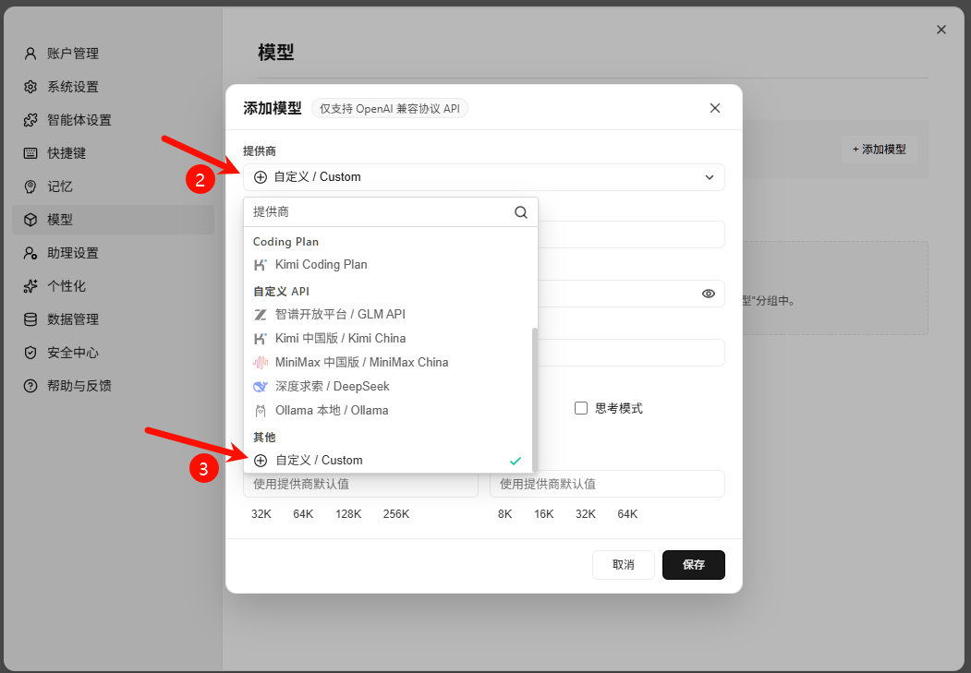Click the 系统设置 gear icon

coord(30,87)
